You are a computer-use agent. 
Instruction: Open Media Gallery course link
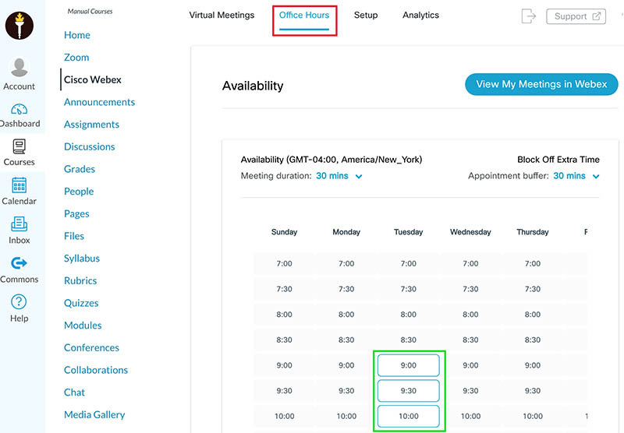tap(94, 414)
